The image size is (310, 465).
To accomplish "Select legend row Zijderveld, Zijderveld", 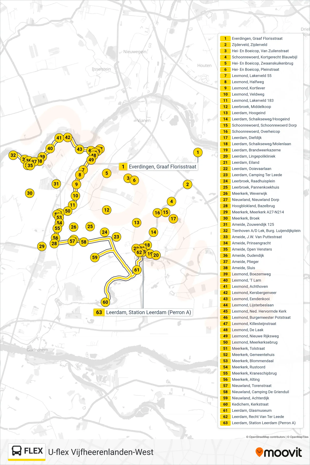I will (x=260, y=45).
